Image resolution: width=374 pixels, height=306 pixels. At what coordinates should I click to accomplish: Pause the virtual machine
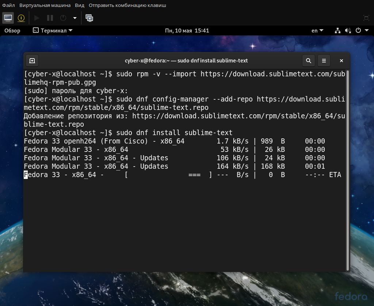tap(50, 18)
